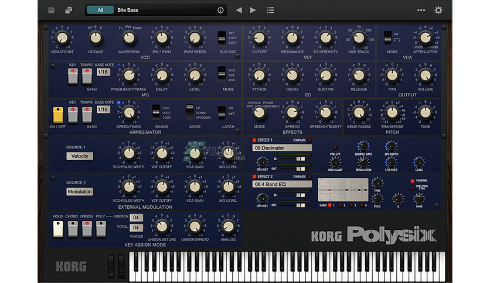Click the UNISON DETUNE knob
This screenshot has height=283, width=490.
click(x=162, y=226)
